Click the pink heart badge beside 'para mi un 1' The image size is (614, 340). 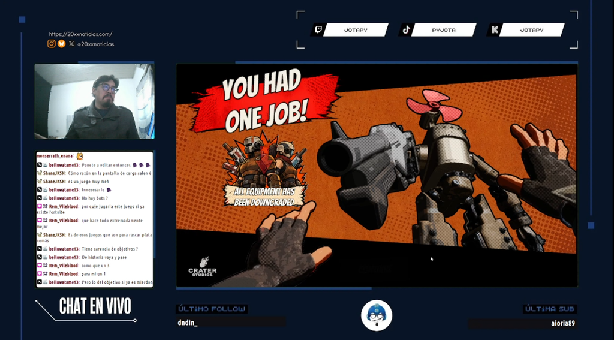[x=40, y=274]
